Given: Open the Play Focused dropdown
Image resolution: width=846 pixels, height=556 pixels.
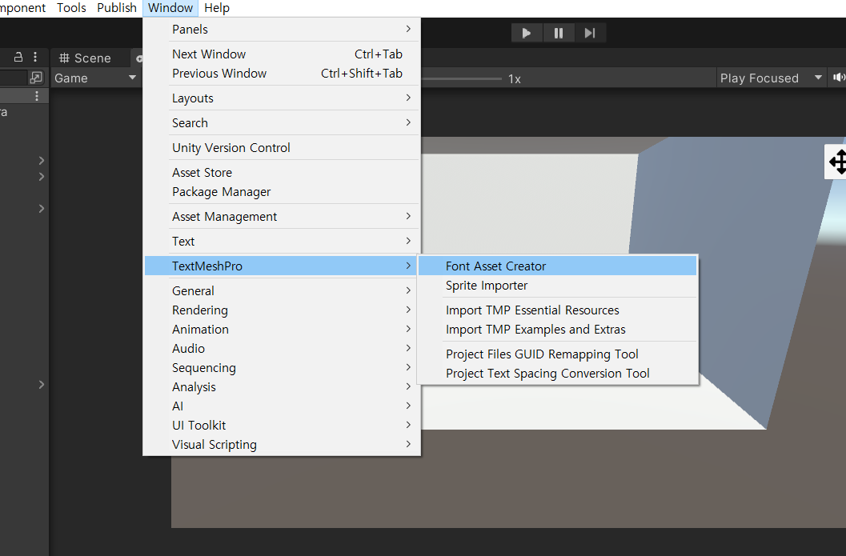Looking at the screenshot, I should tap(771, 78).
